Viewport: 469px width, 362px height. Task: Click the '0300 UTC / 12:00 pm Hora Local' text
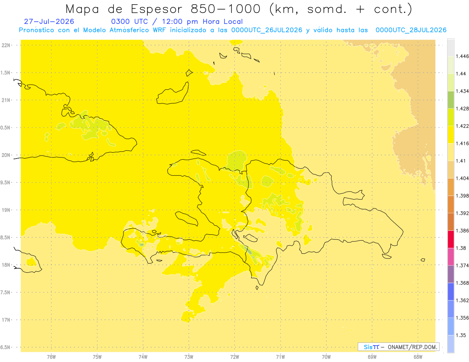(x=177, y=21)
